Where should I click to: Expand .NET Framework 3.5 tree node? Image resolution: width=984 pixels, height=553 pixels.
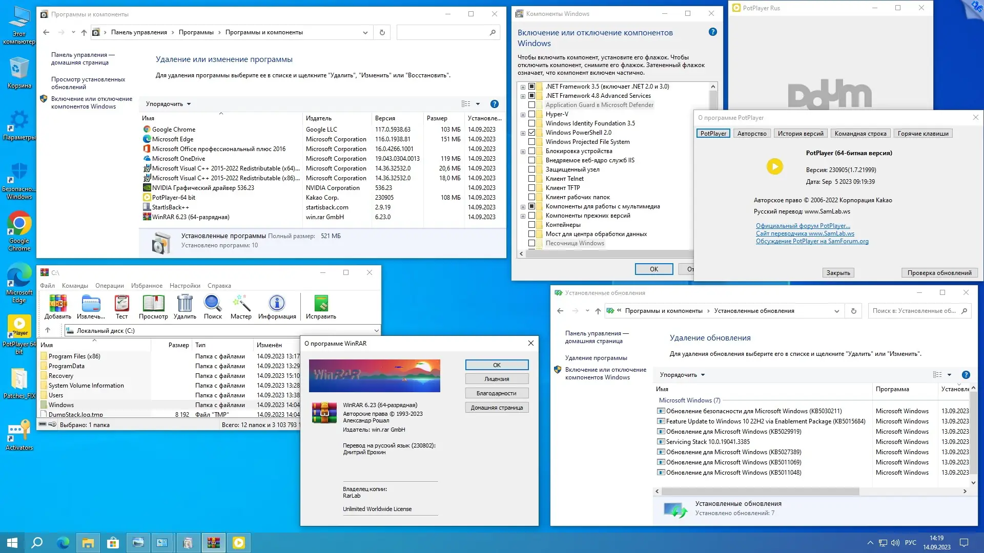tap(523, 87)
